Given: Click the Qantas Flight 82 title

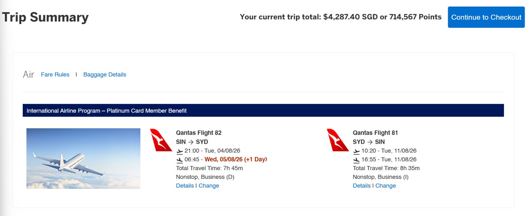Looking at the screenshot, I should pos(199,133).
